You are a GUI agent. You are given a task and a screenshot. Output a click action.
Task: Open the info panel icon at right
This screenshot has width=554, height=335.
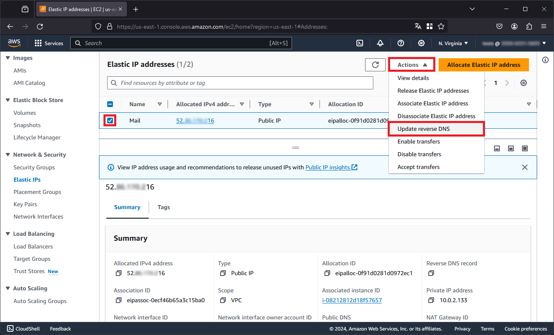[x=545, y=60]
